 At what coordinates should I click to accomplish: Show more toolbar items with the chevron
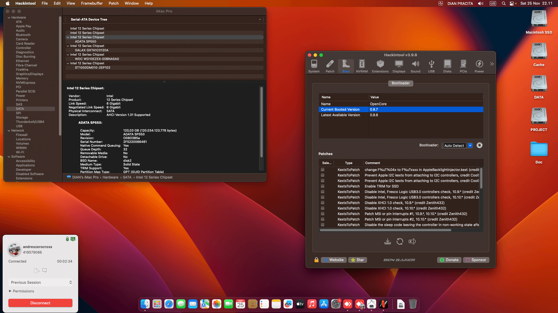tap(492, 64)
